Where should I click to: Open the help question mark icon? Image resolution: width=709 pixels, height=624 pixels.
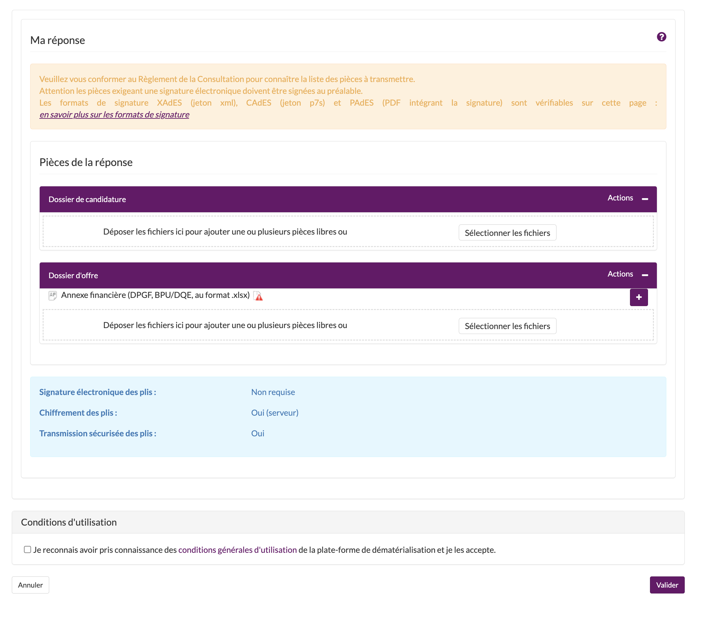point(661,37)
